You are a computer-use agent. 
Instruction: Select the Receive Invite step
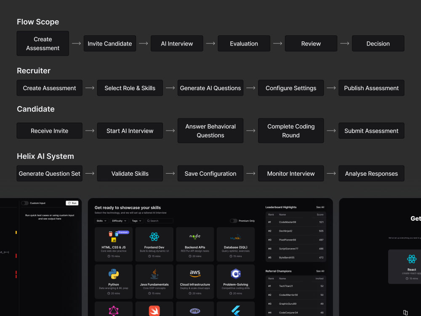[x=49, y=131]
